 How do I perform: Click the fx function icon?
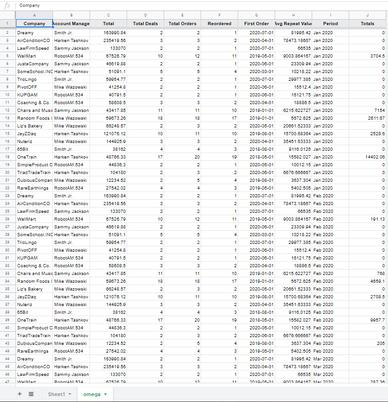pyautogui.click(x=7, y=5)
